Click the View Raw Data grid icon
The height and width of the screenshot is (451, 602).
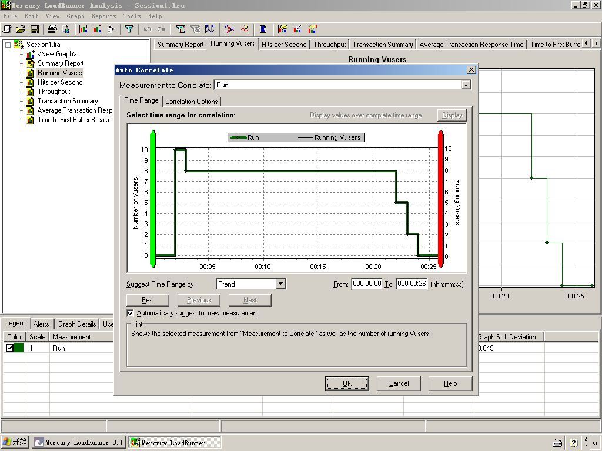[263, 29]
